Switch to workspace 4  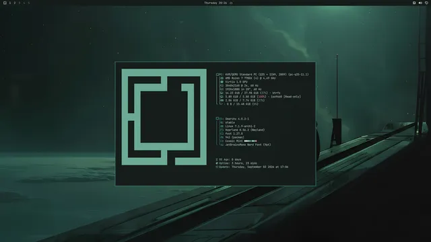(24, 3)
